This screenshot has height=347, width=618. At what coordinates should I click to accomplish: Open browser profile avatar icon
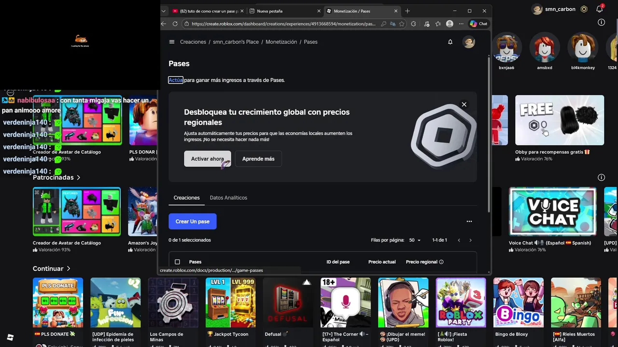click(x=449, y=24)
